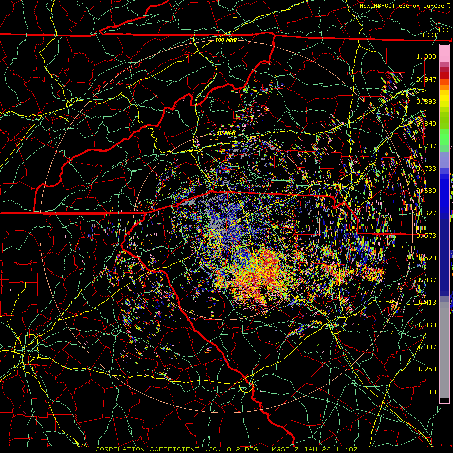Select the 0.360 legend value

(426, 325)
